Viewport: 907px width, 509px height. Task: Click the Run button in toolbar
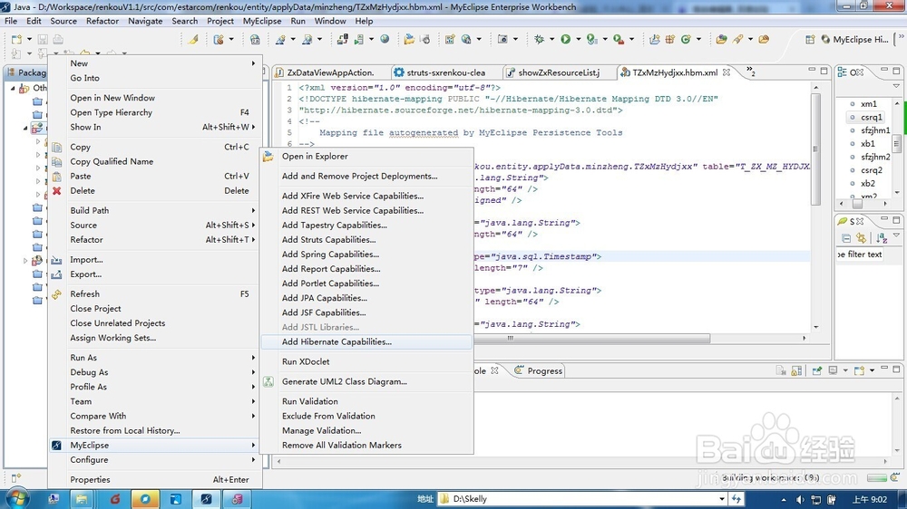pyautogui.click(x=565, y=39)
